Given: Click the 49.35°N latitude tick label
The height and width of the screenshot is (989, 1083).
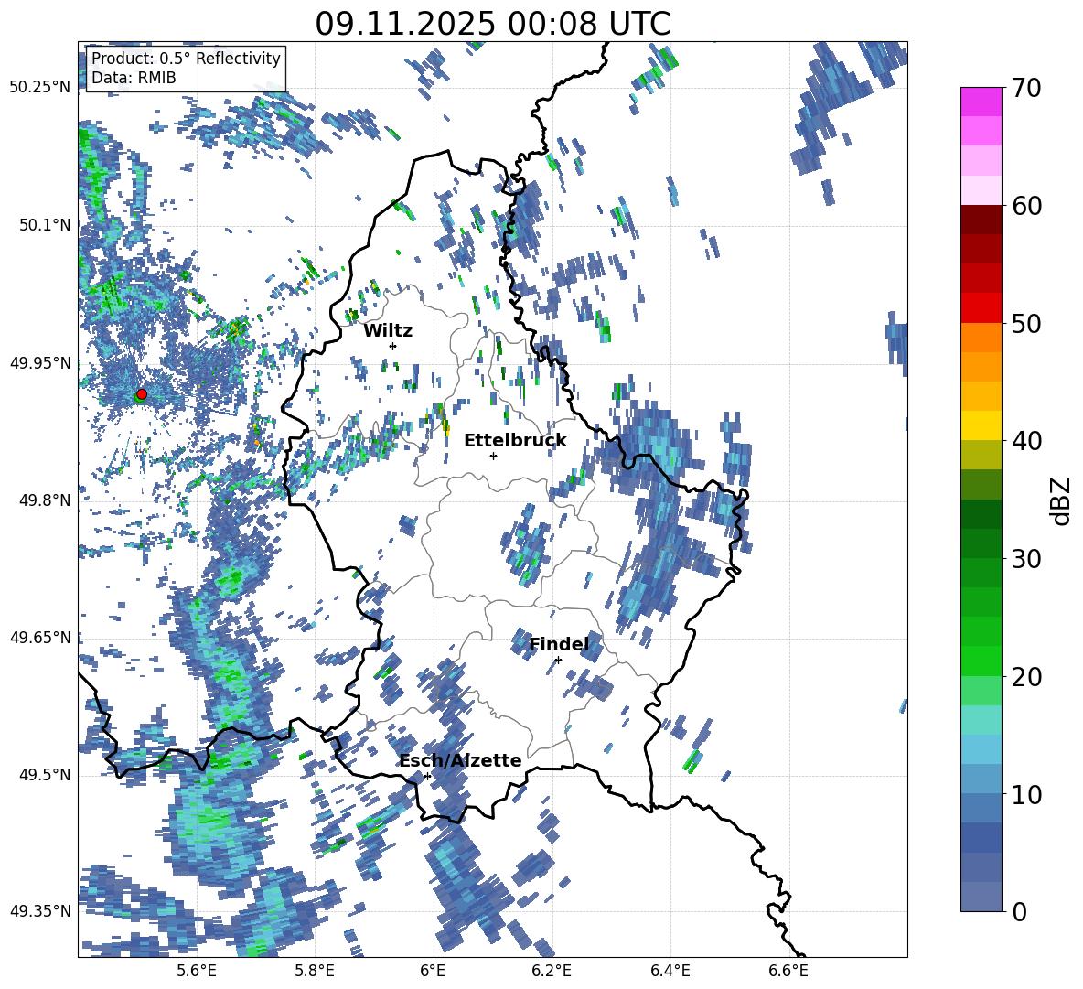Looking at the screenshot, I should (x=40, y=911).
